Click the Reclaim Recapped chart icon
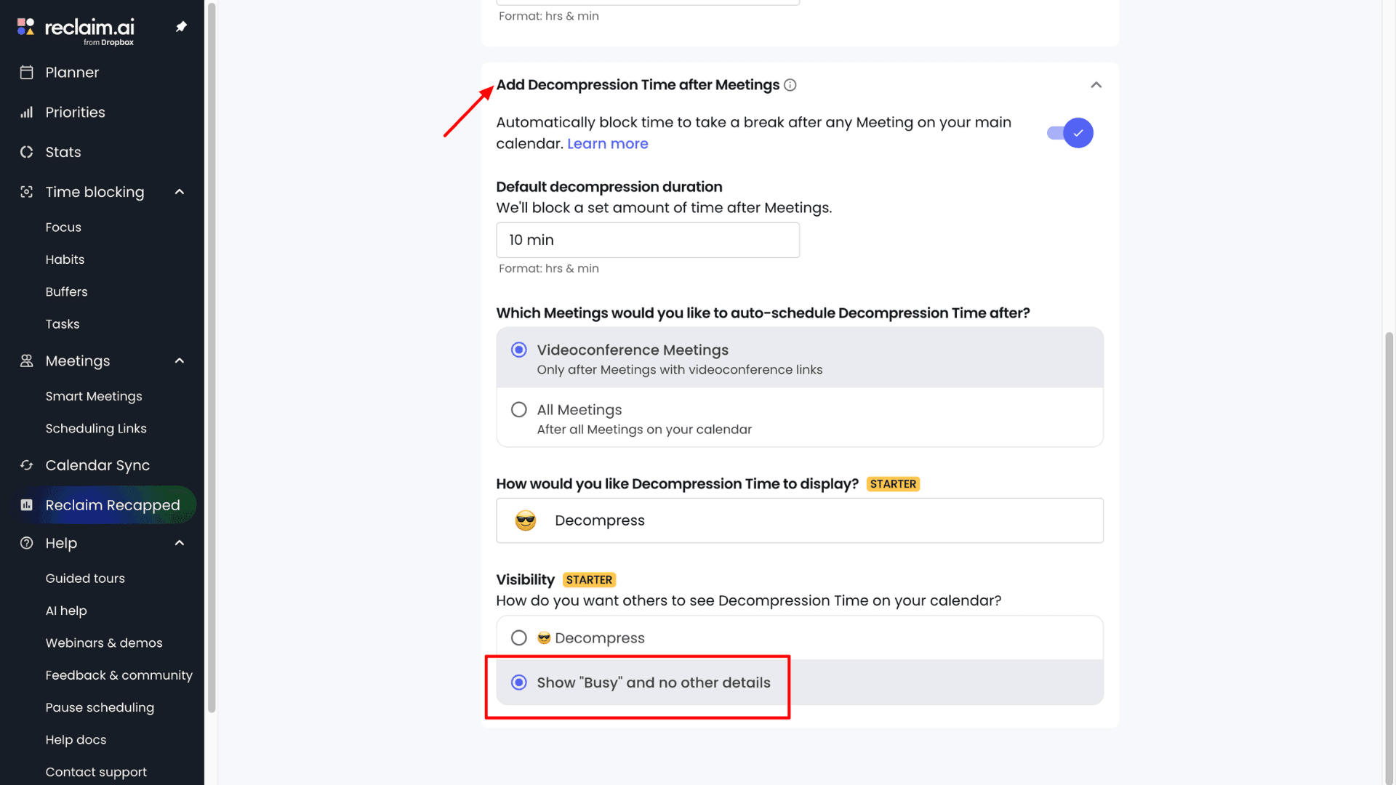The height and width of the screenshot is (785, 1396). [27, 505]
